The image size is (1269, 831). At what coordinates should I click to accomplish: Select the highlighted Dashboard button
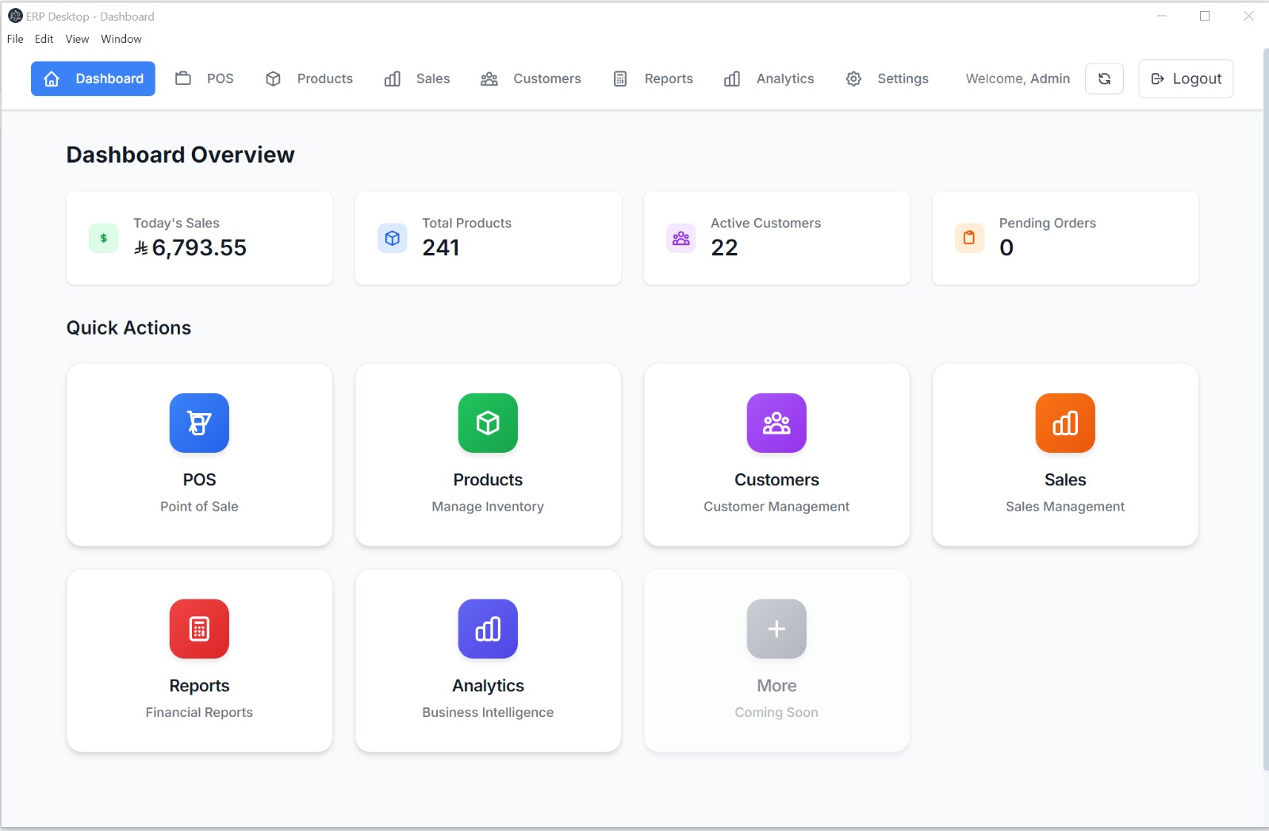[93, 79]
